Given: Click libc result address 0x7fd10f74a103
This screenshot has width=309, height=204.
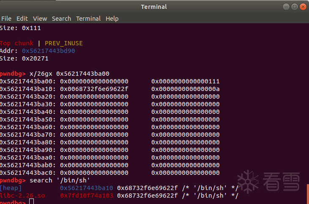Looking at the screenshot, I should point(87,196).
